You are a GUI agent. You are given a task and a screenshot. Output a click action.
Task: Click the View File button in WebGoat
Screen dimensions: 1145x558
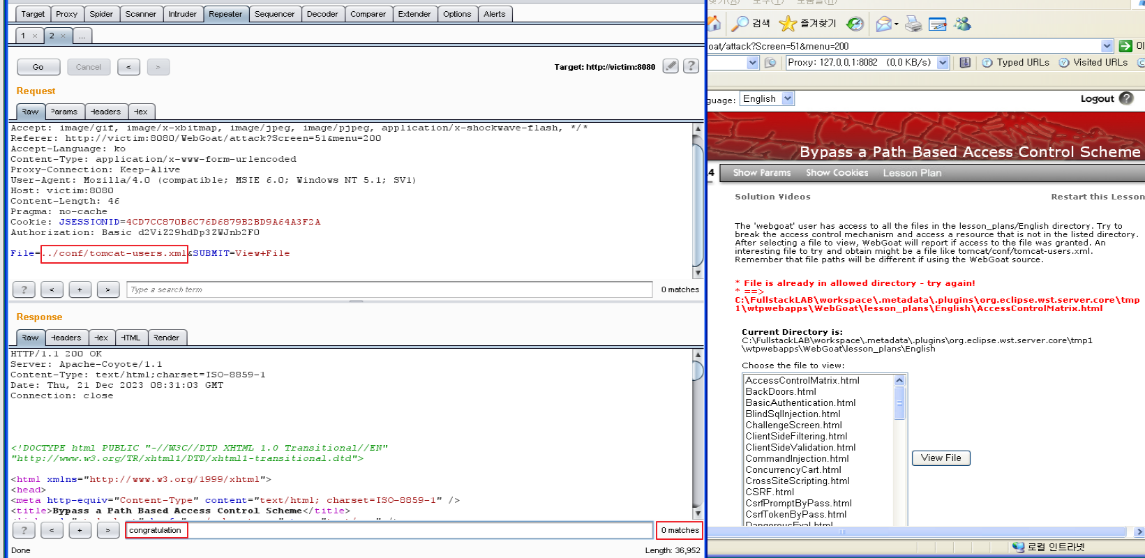(x=941, y=458)
